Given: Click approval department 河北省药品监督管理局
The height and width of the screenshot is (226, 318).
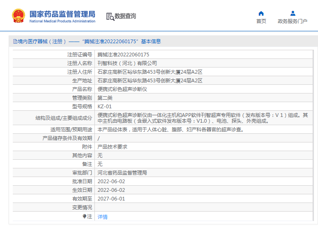Looking at the screenshot, I should tap(122, 173).
